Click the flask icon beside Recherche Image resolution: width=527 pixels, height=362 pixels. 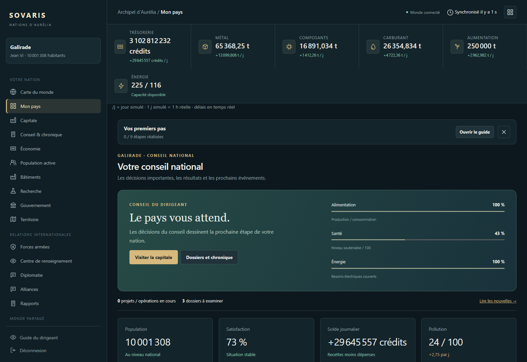click(13, 191)
